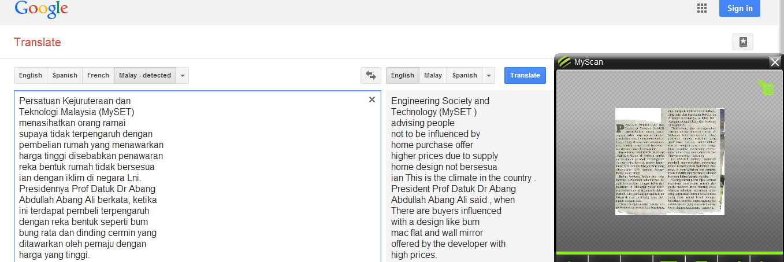Swap source and target languages

point(370,75)
